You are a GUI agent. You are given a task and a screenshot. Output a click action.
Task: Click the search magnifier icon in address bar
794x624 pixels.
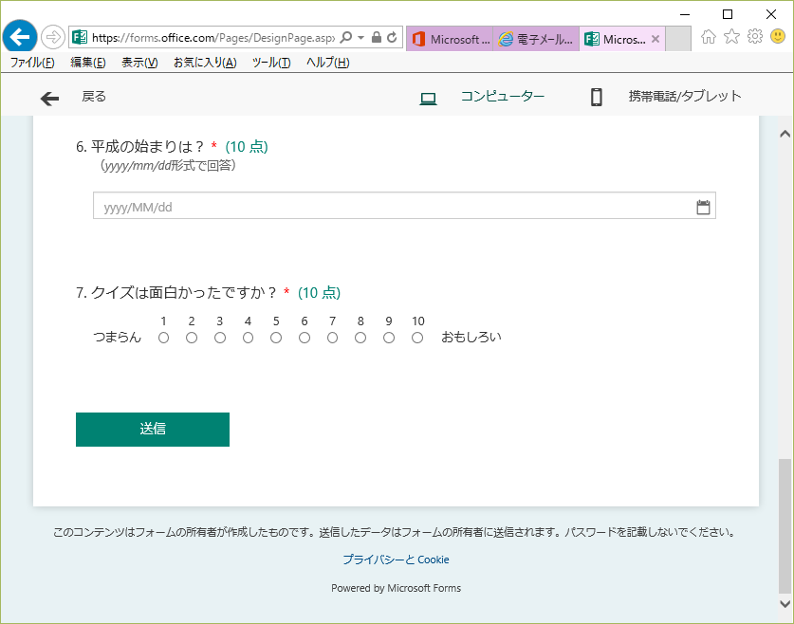click(x=346, y=37)
